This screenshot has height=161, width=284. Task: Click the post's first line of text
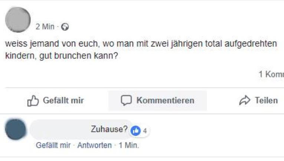pos(141,44)
